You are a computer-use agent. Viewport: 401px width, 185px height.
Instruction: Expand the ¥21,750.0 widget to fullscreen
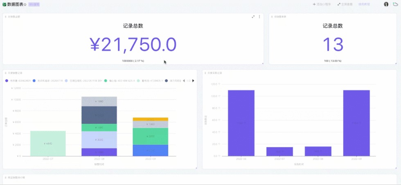click(x=253, y=17)
